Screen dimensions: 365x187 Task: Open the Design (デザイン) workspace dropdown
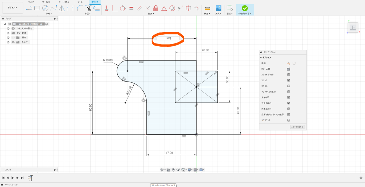12,8
